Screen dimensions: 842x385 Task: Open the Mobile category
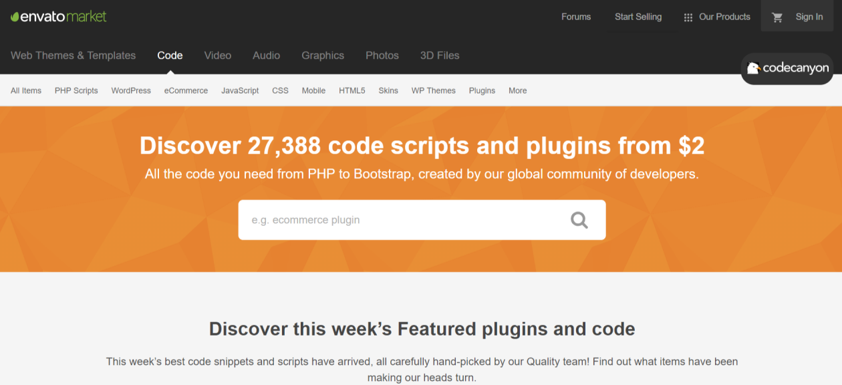tap(313, 90)
